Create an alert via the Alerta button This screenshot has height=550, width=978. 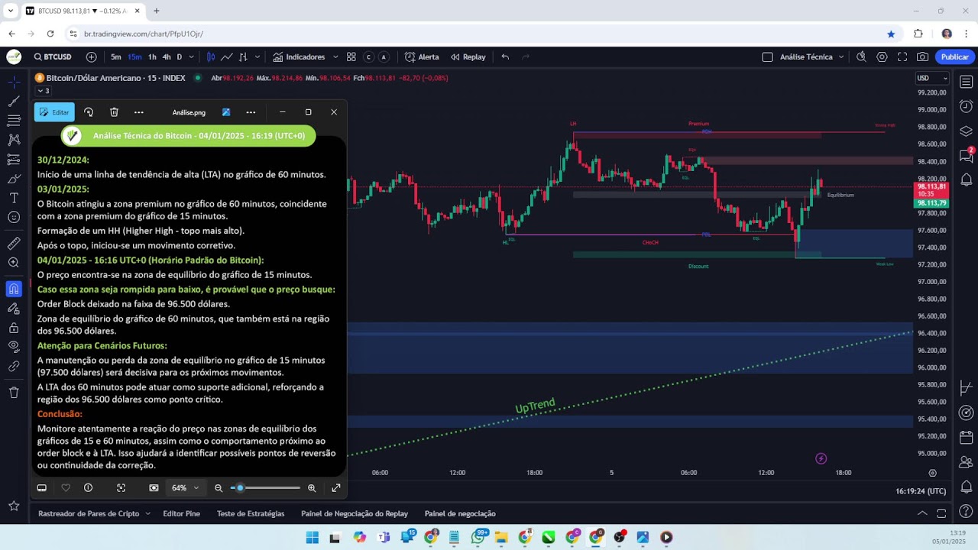[x=423, y=57]
